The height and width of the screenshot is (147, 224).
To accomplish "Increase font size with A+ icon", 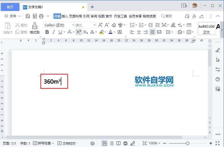I will tap(100, 25).
